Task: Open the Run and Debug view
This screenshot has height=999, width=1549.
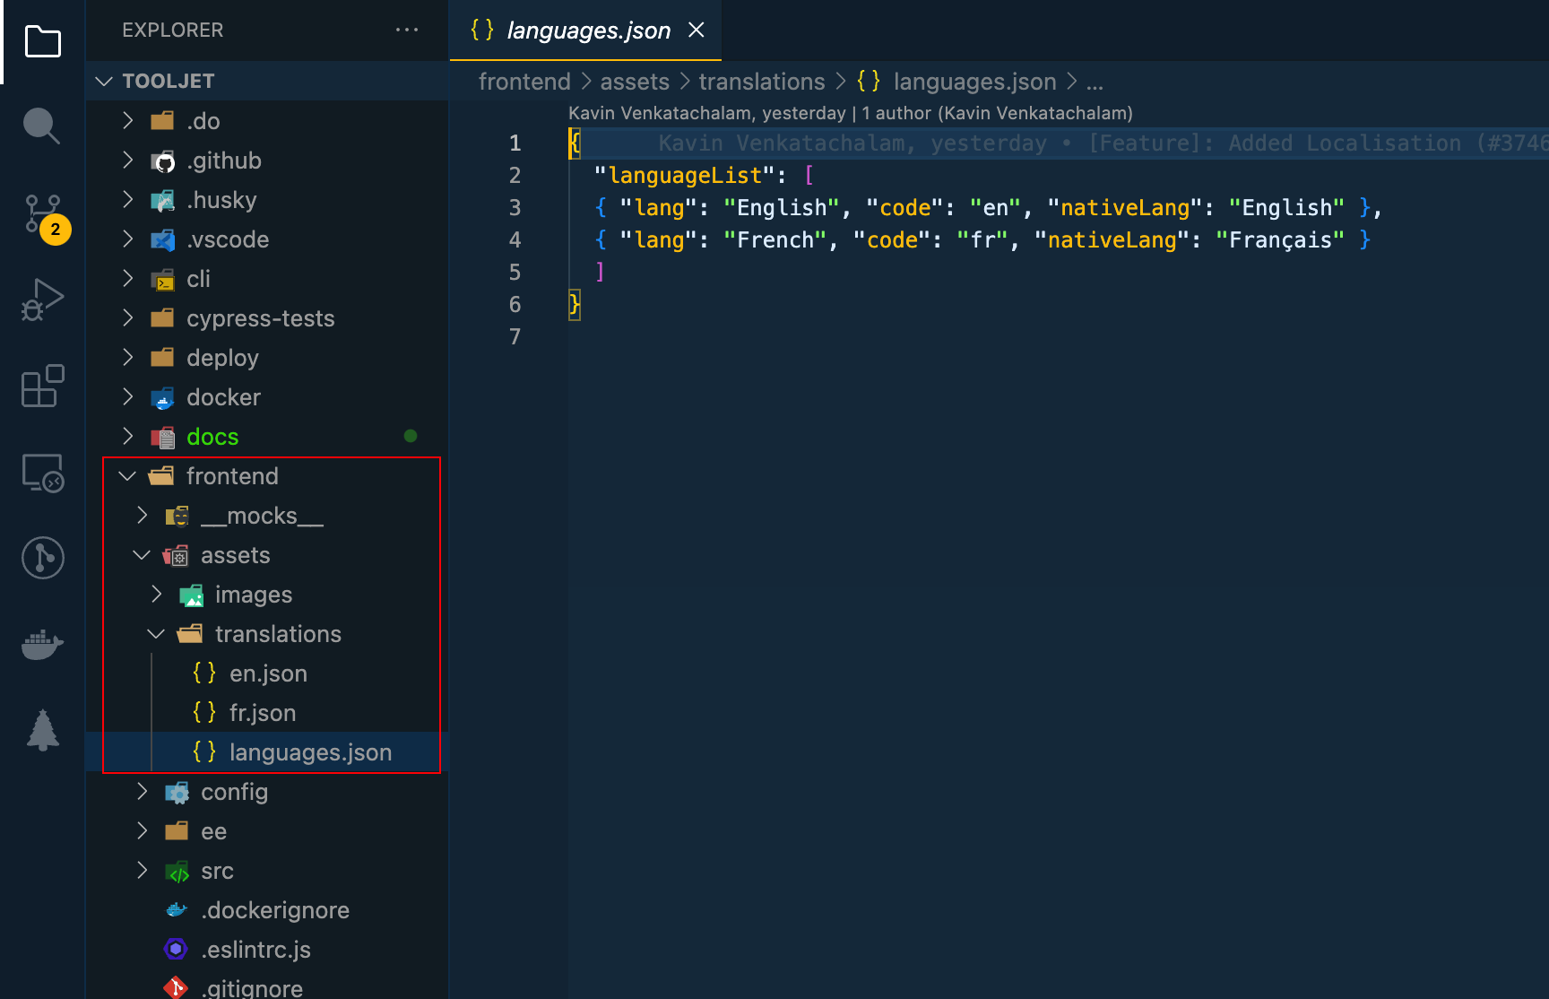Action: point(42,300)
